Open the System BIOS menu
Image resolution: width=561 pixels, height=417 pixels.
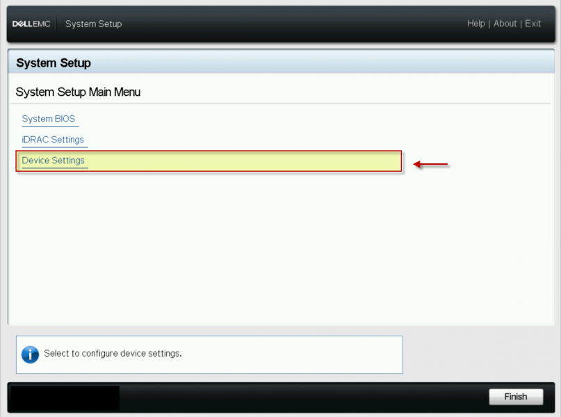(49, 119)
